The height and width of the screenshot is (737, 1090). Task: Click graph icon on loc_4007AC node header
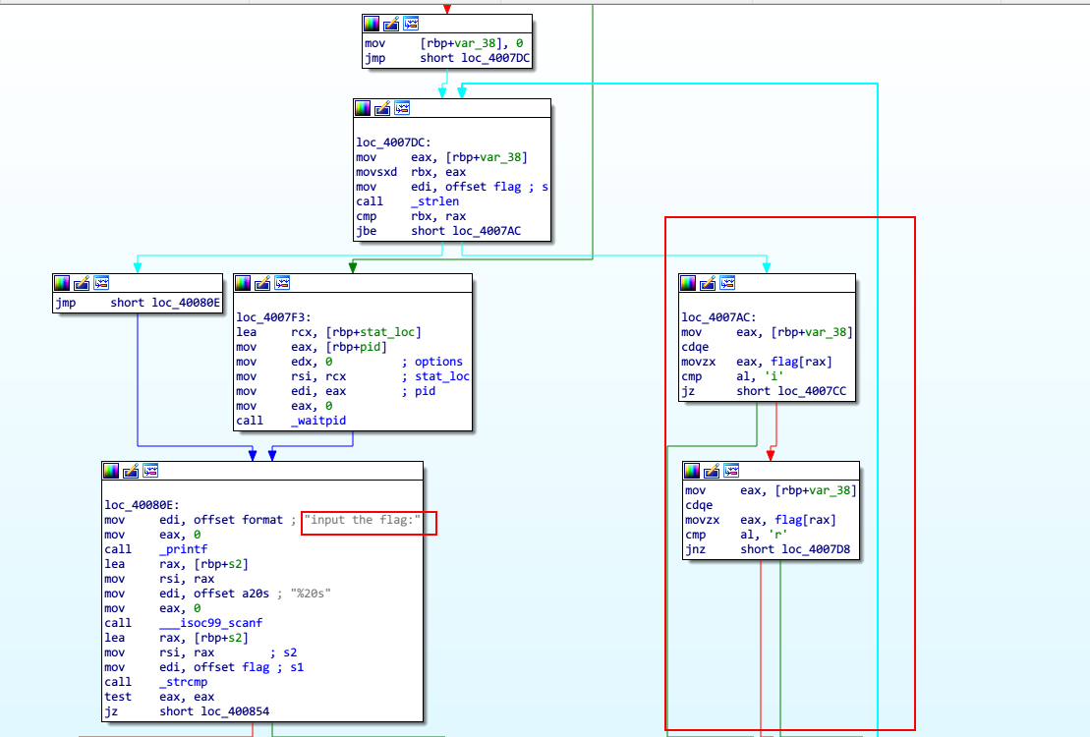click(727, 283)
